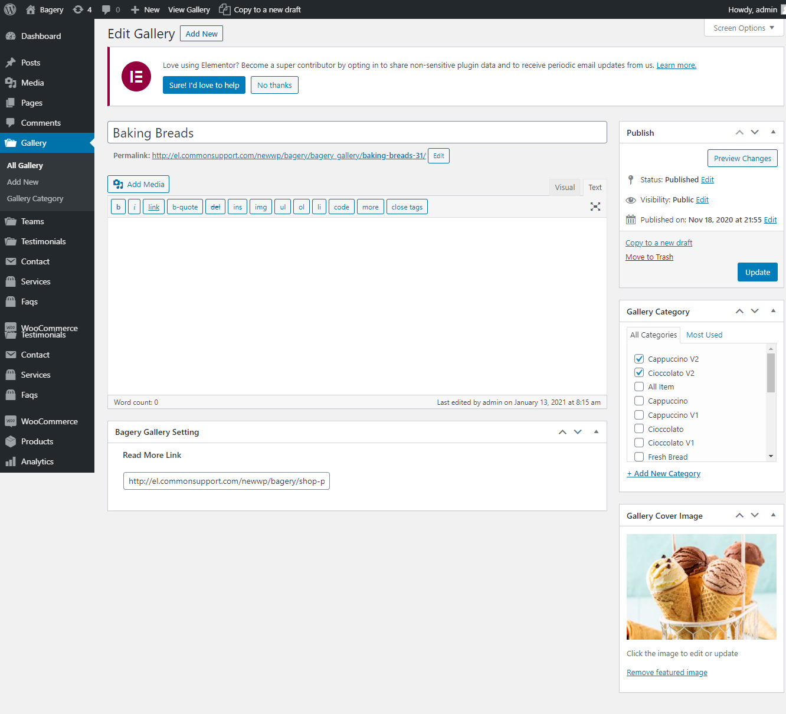Open the Bagery site home icon
This screenshot has height=714, width=786.
pos(31,9)
